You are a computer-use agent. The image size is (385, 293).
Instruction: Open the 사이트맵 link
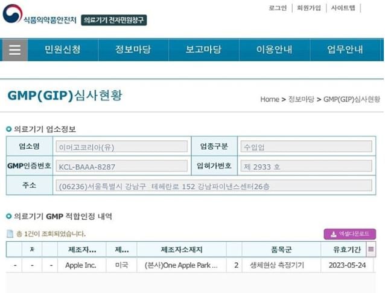(x=343, y=8)
